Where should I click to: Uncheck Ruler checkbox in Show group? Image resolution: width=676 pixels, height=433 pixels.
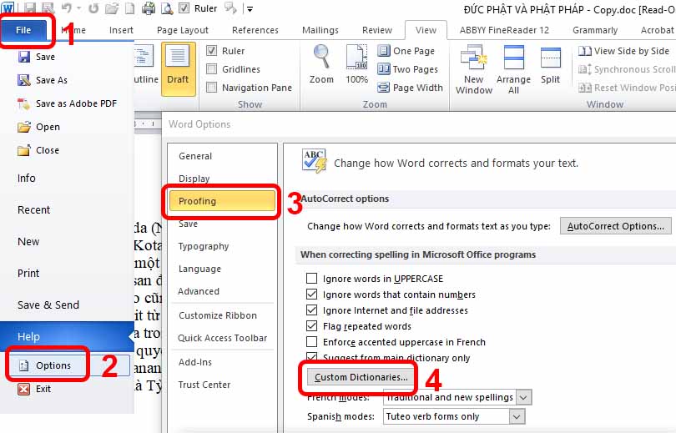[x=211, y=51]
